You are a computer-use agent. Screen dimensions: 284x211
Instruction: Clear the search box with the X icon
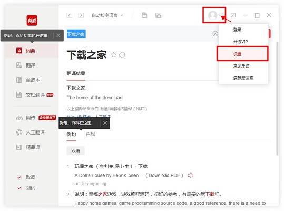coord(215,34)
